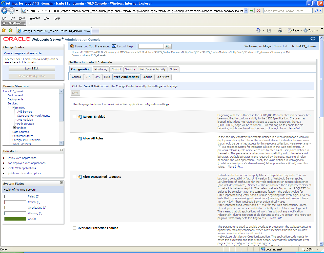Open Deploy Web applications help link
Image resolution: width=324 pixels, height=253 pixels.
(22, 158)
